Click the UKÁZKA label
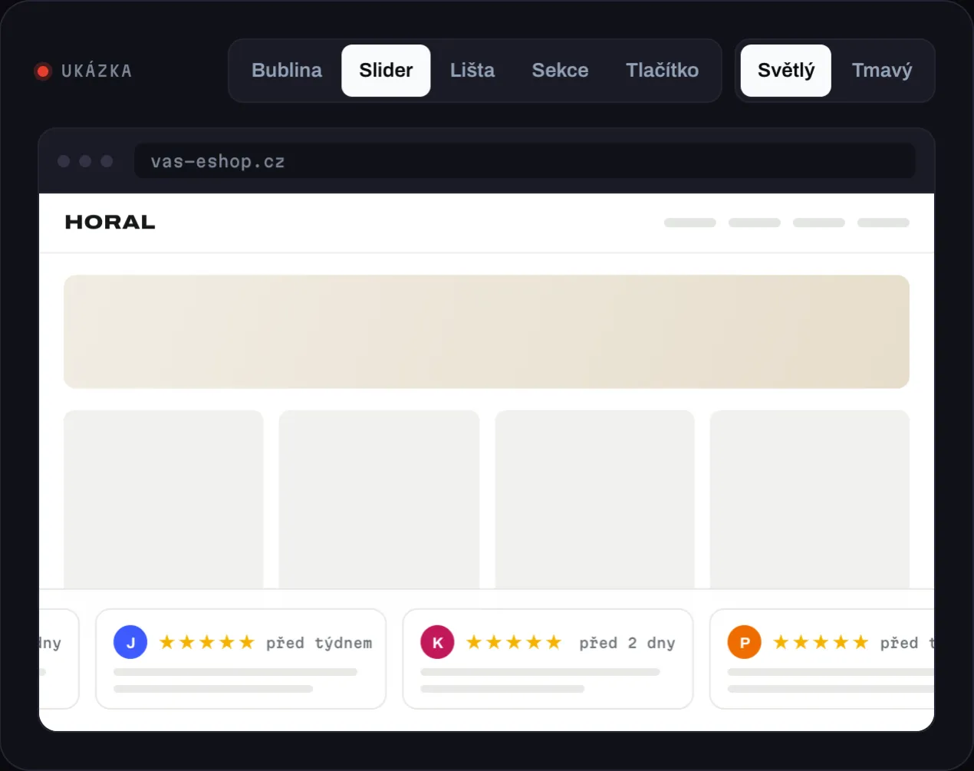This screenshot has width=974, height=771. (x=97, y=71)
